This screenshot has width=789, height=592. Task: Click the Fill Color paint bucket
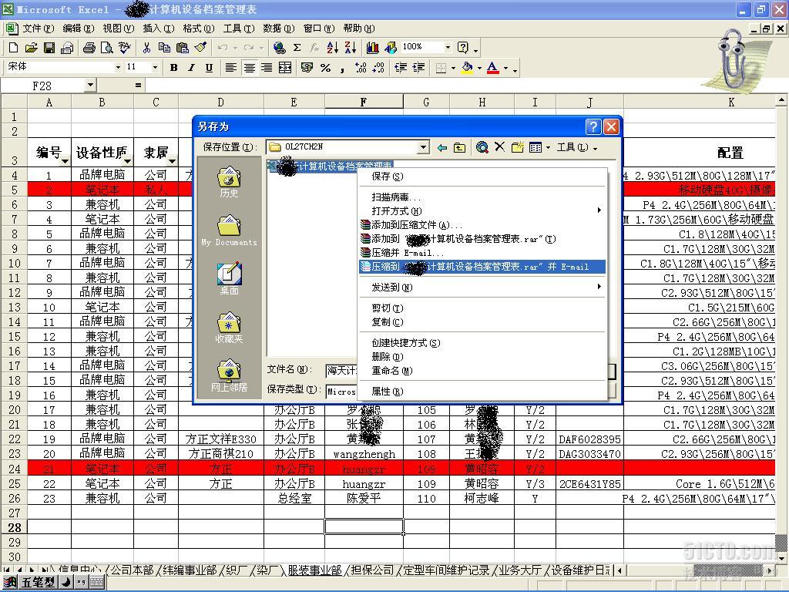click(468, 68)
